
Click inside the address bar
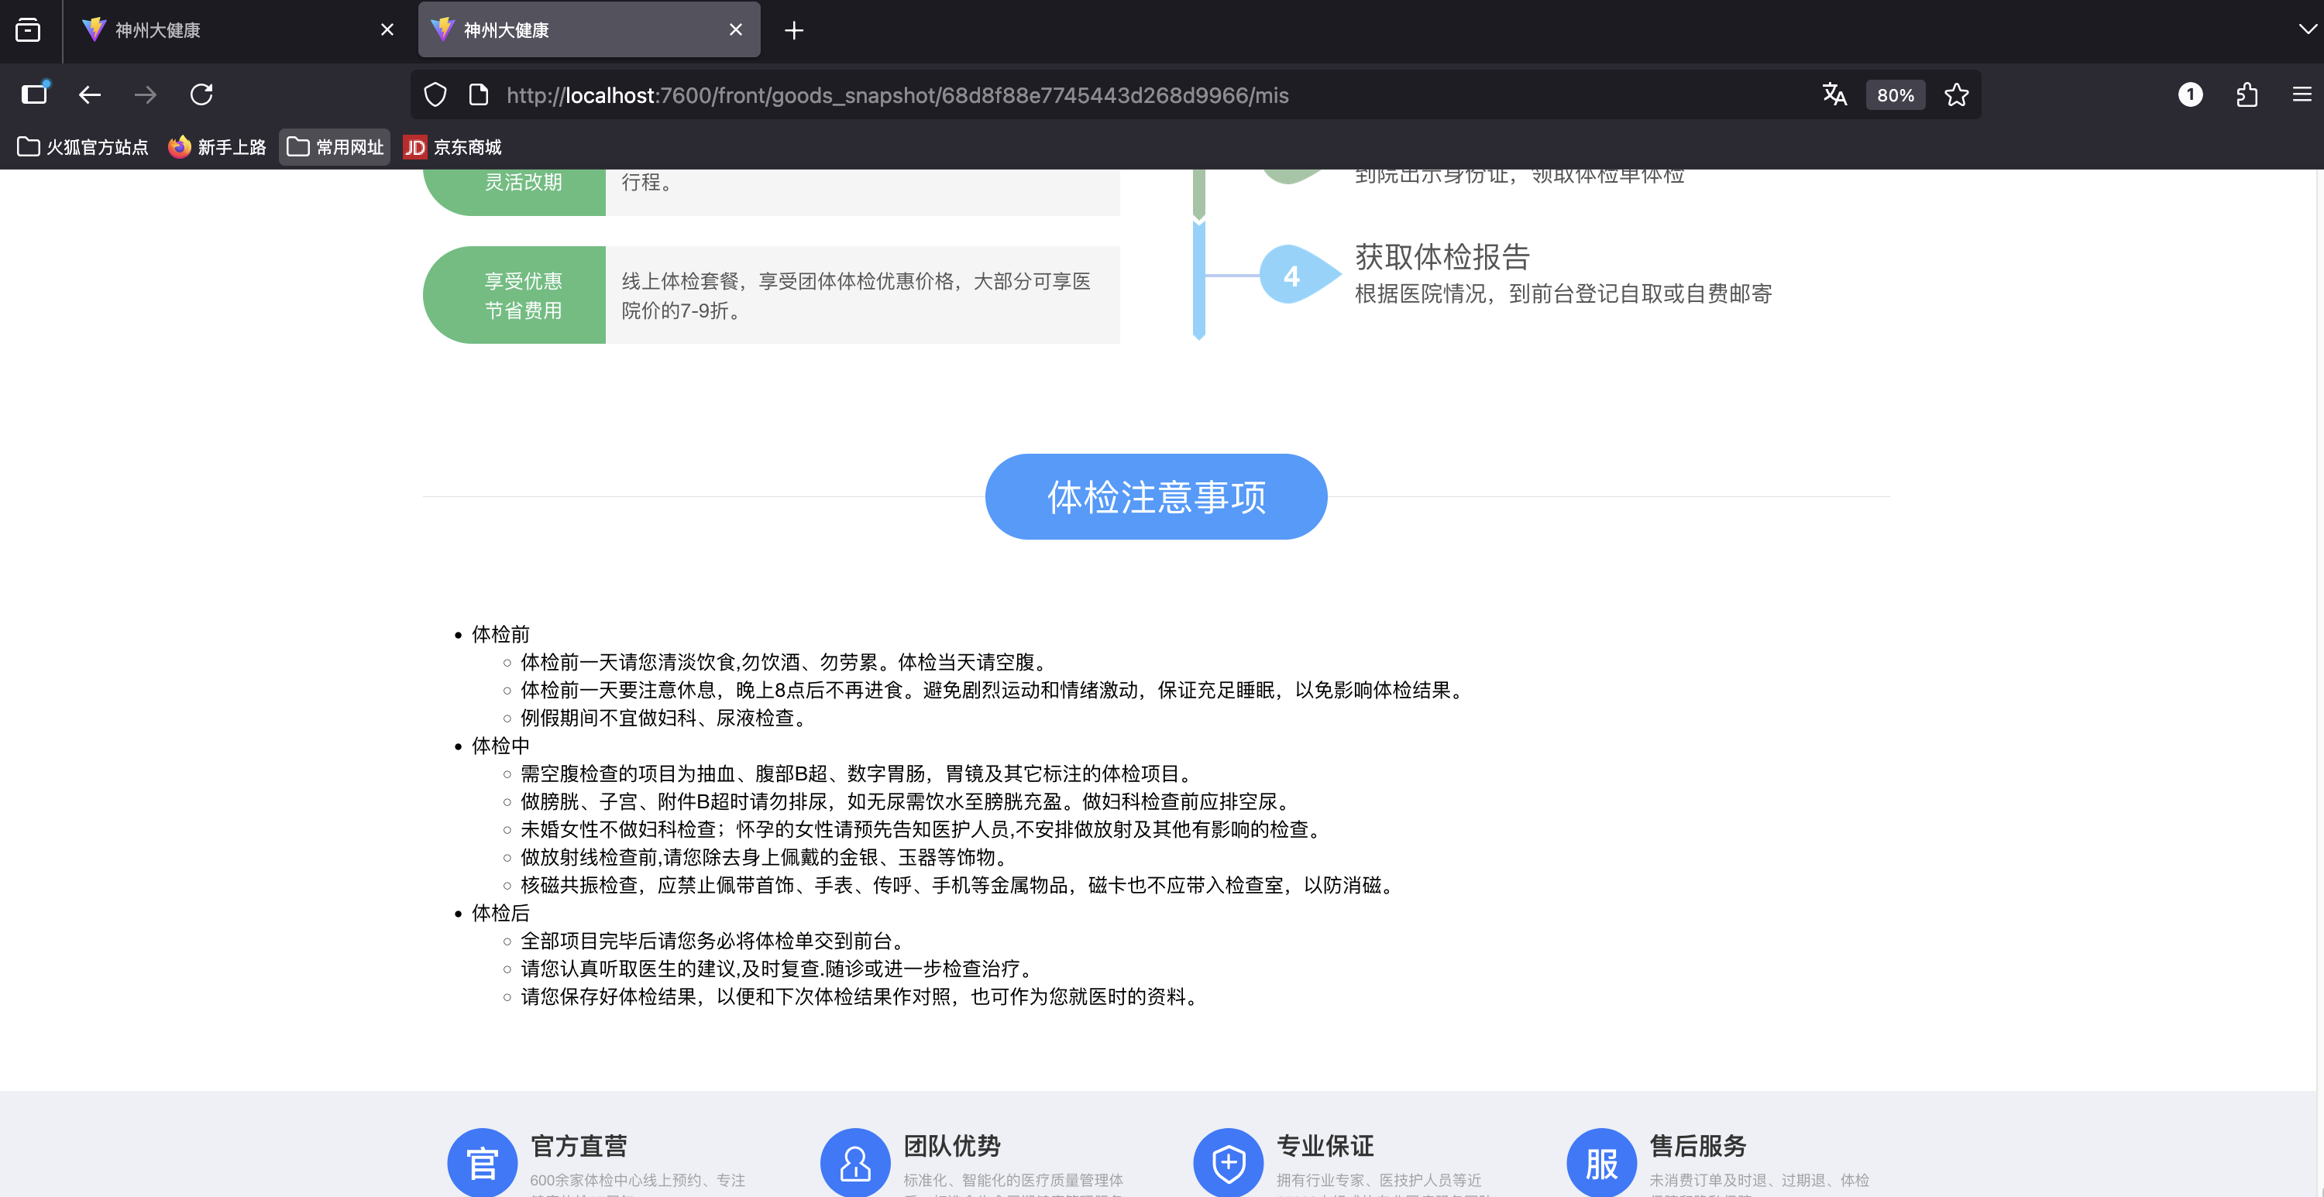click(x=1083, y=94)
